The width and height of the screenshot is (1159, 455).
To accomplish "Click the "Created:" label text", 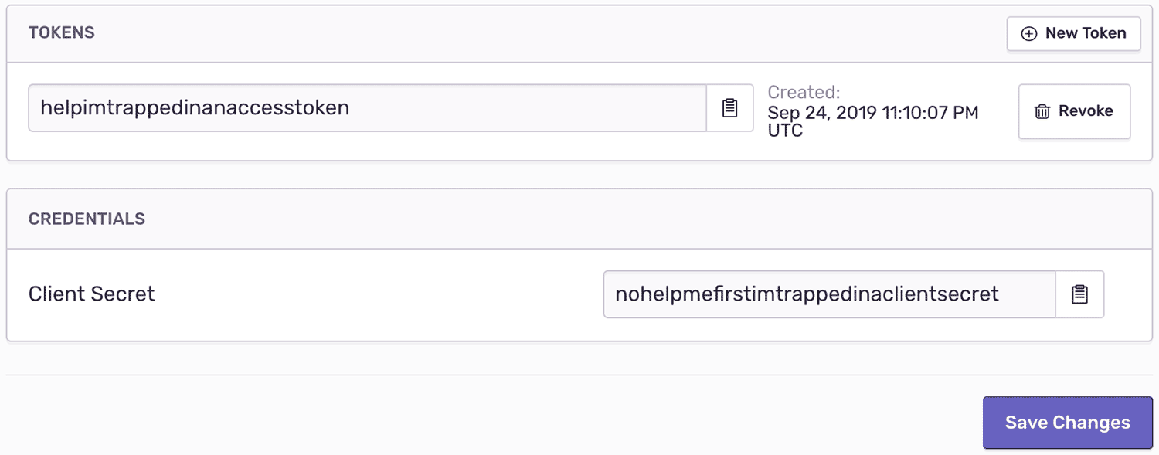I will (x=804, y=93).
